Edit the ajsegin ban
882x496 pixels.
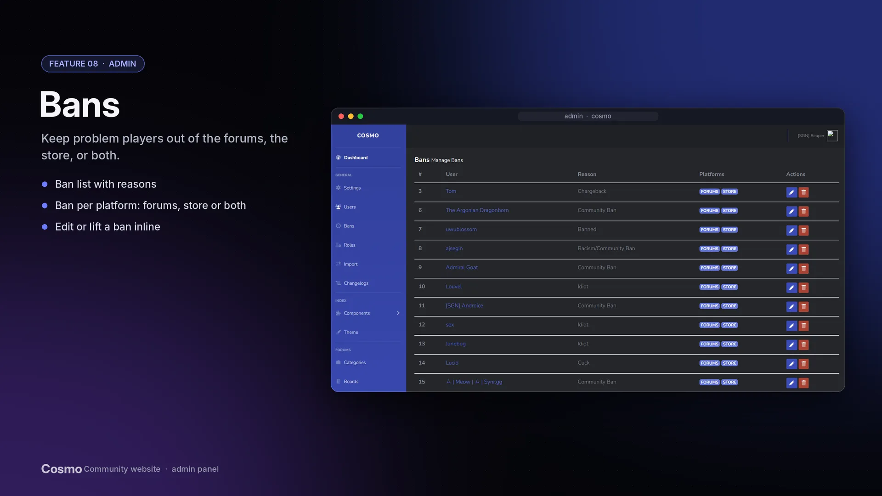(x=792, y=249)
